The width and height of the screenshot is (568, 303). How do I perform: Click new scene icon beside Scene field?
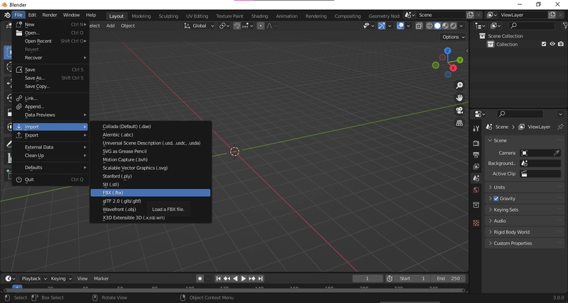470,15
